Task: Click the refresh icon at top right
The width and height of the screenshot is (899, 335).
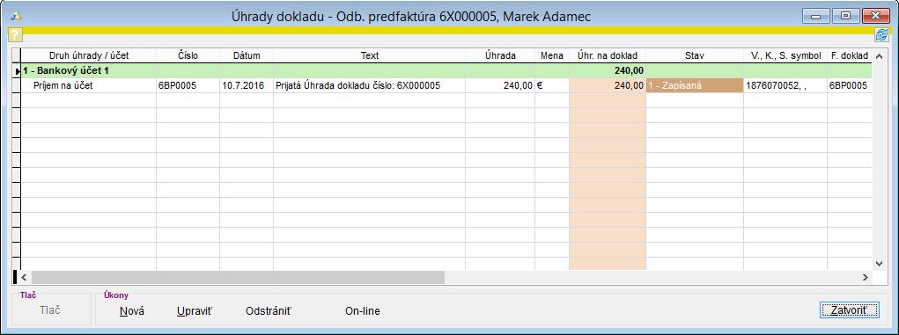Action: coord(881,34)
